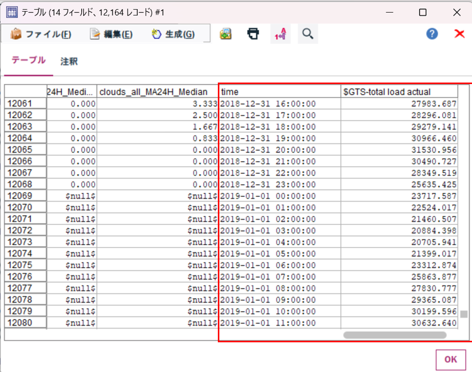Select the clouds_all_MA24H_Median column header
Screen dimensions: 472x372
coord(158,92)
